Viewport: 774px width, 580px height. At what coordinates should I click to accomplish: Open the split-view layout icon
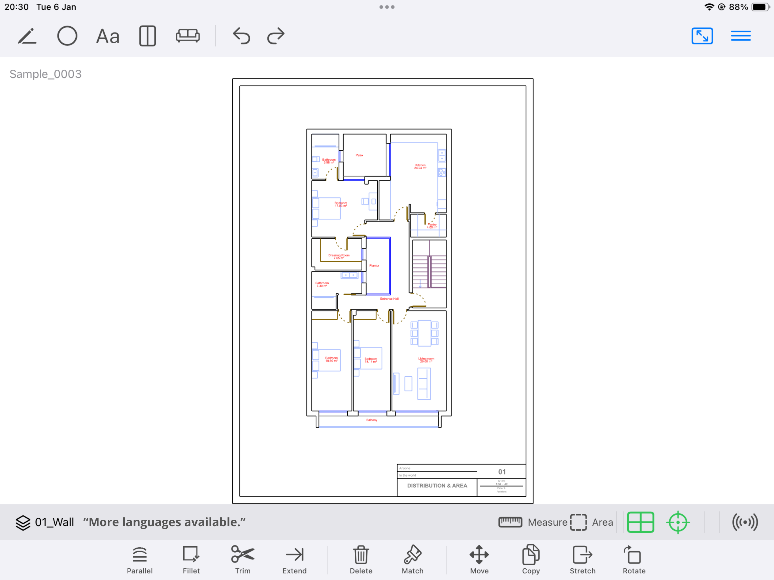coord(147,35)
